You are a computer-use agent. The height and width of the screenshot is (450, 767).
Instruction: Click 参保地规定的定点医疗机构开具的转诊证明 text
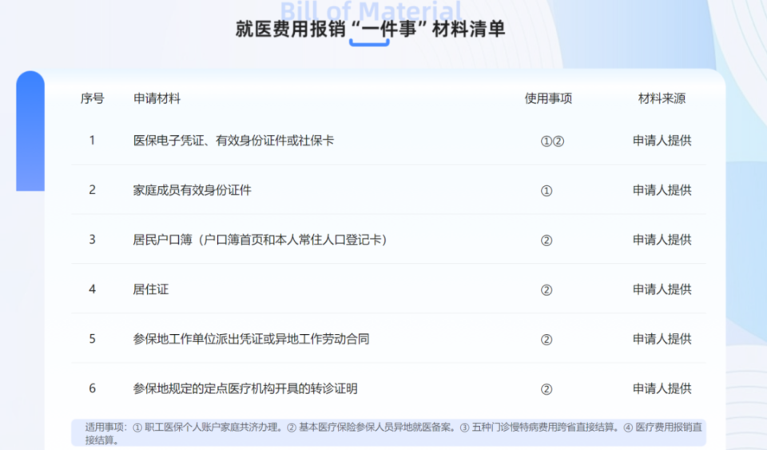pos(245,389)
